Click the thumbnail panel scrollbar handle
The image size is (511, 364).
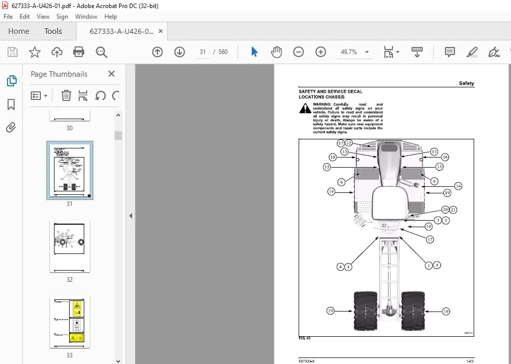tap(119, 135)
